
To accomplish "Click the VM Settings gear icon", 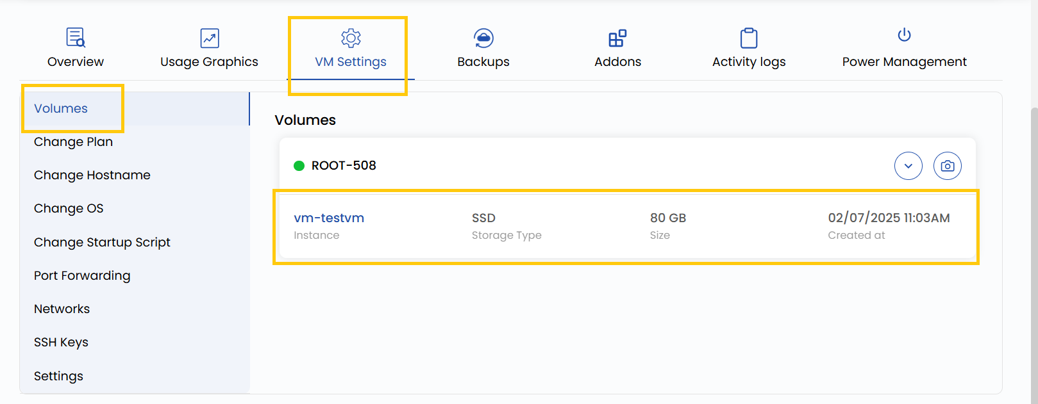I will (351, 38).
